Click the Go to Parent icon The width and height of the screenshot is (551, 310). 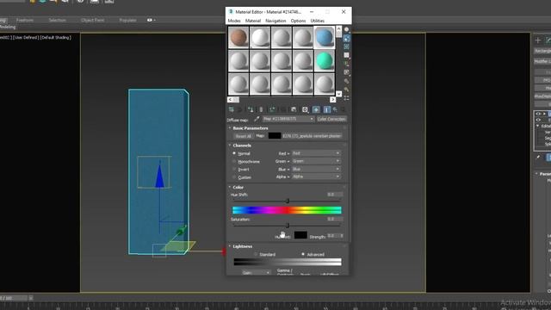[335, 109]
